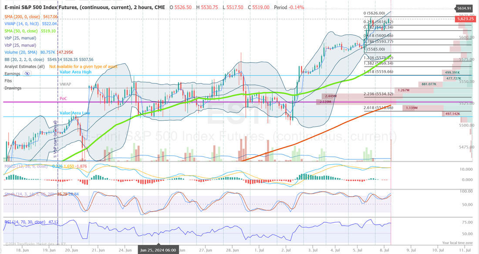Screen dimensions: 479x254
Task: Click the Analyst Estimates (all) legend label
Action: [24, 67]
